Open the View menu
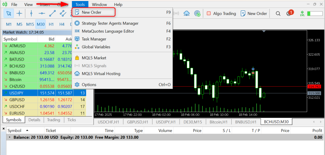This screenshot has height=155, width=325. pyautogui.click(x=28, y=4)
